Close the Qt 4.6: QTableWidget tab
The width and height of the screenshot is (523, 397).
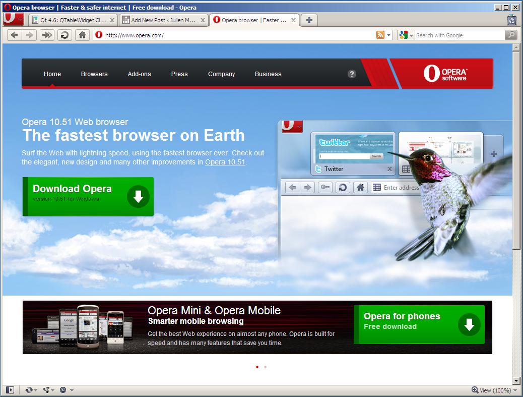click(112, 20)
